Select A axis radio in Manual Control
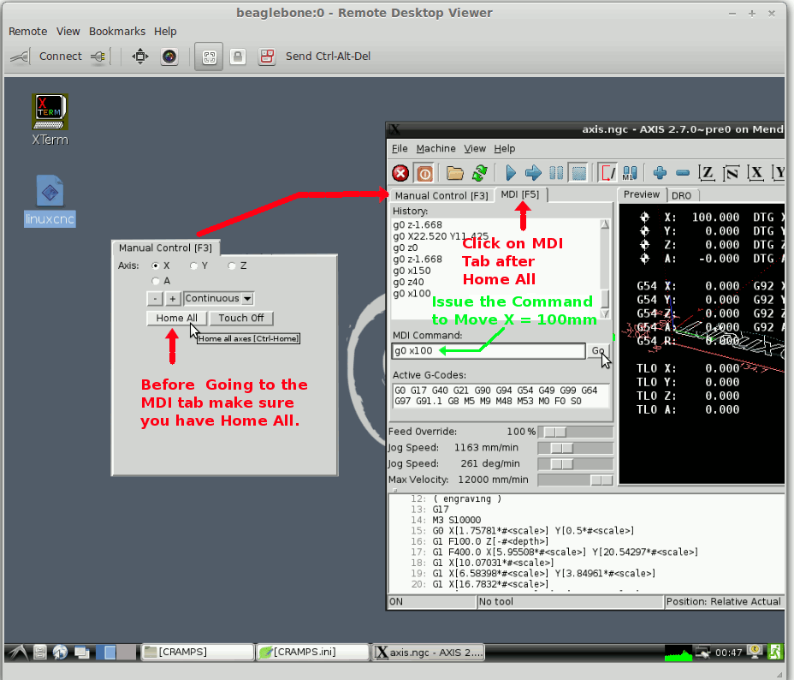Viewport: 794px width, 680px height. [x=156, y=281]
